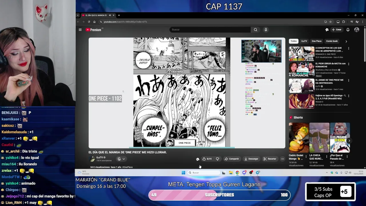366x206 pixels.
Task: Select the iLuTV filter chip
Action: [304, 41]
